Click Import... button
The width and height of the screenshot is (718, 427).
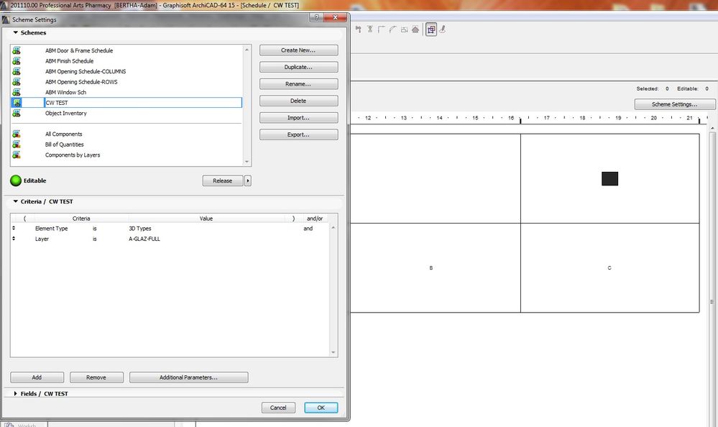point(298,118)
